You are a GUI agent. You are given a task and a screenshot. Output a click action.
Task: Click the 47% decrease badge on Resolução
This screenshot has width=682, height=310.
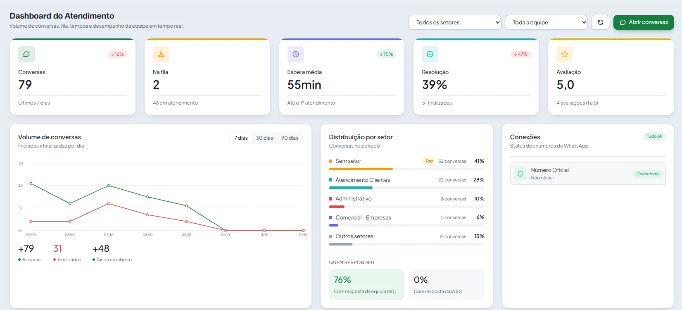[521, 54]
